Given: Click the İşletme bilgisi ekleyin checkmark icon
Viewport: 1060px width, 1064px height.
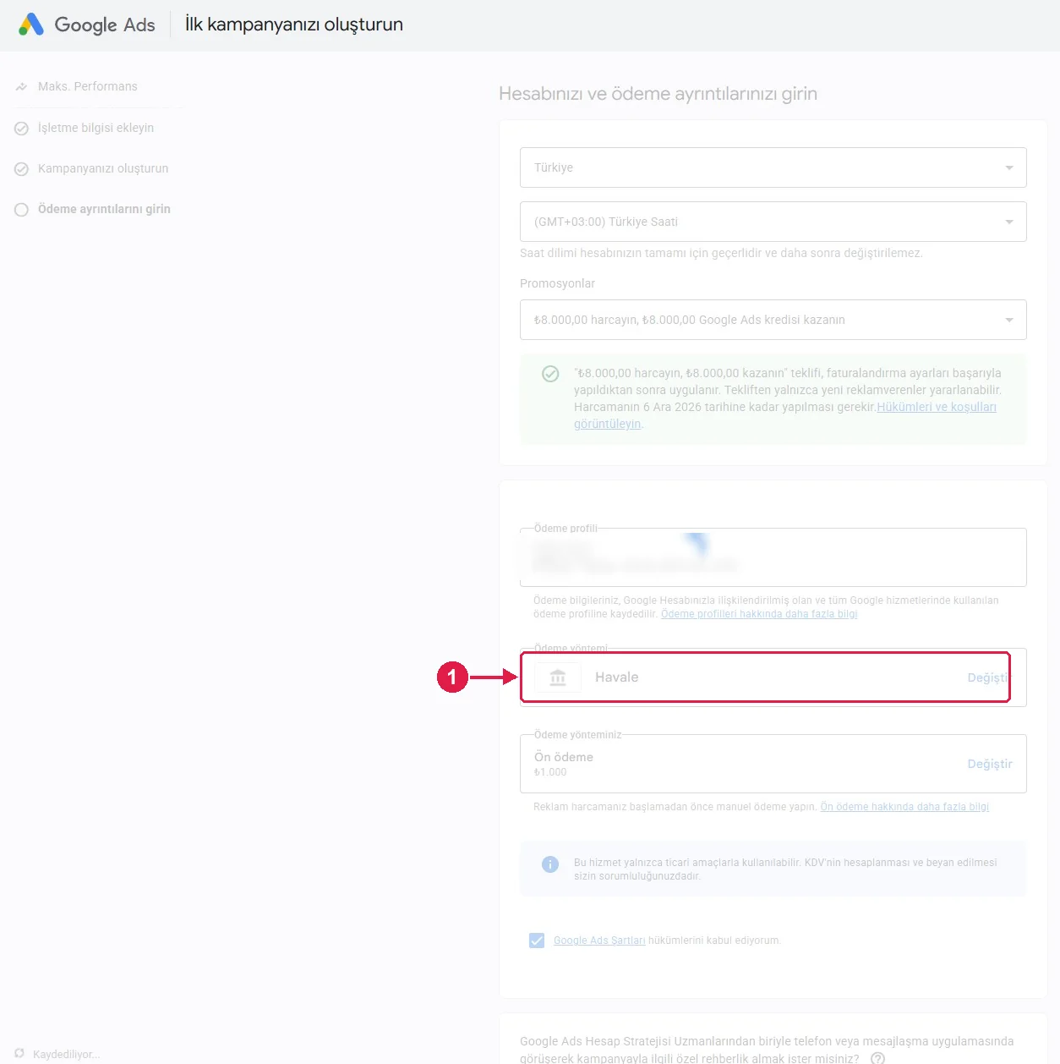Looking at the screenshot, I should tap(21, 129).
